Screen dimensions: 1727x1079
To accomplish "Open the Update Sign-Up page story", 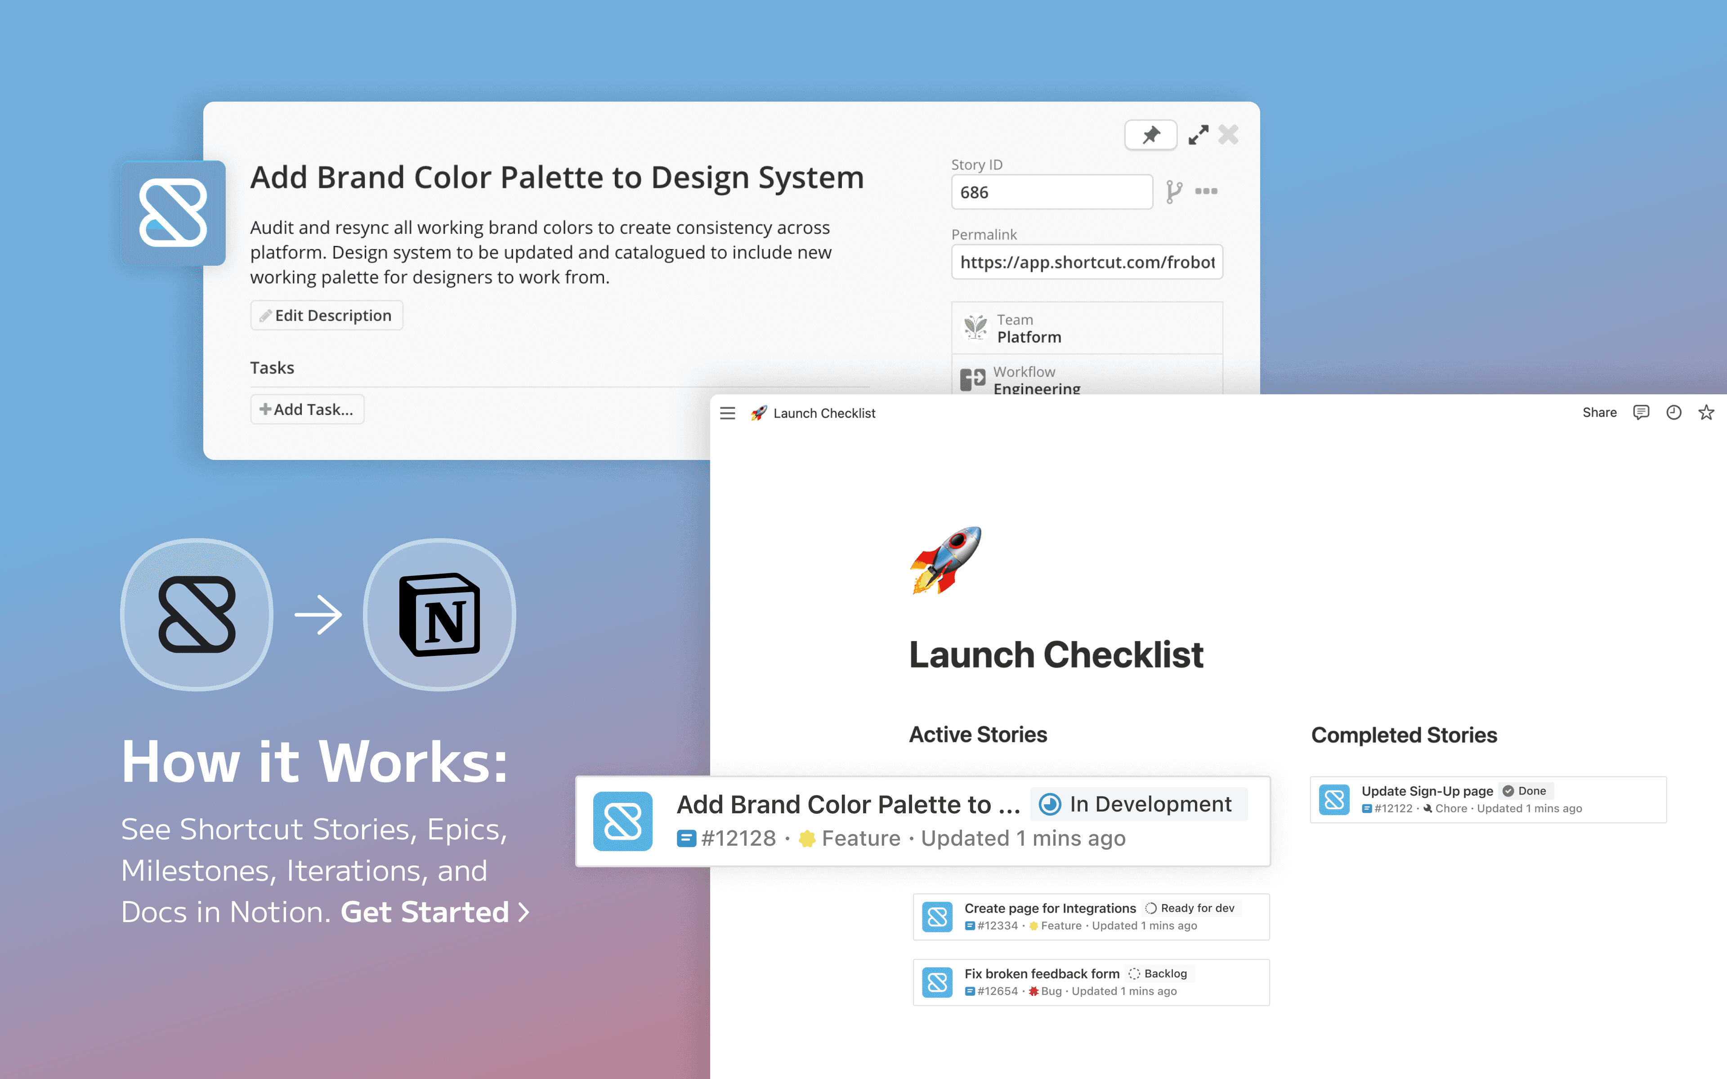I will (1488, 800).
